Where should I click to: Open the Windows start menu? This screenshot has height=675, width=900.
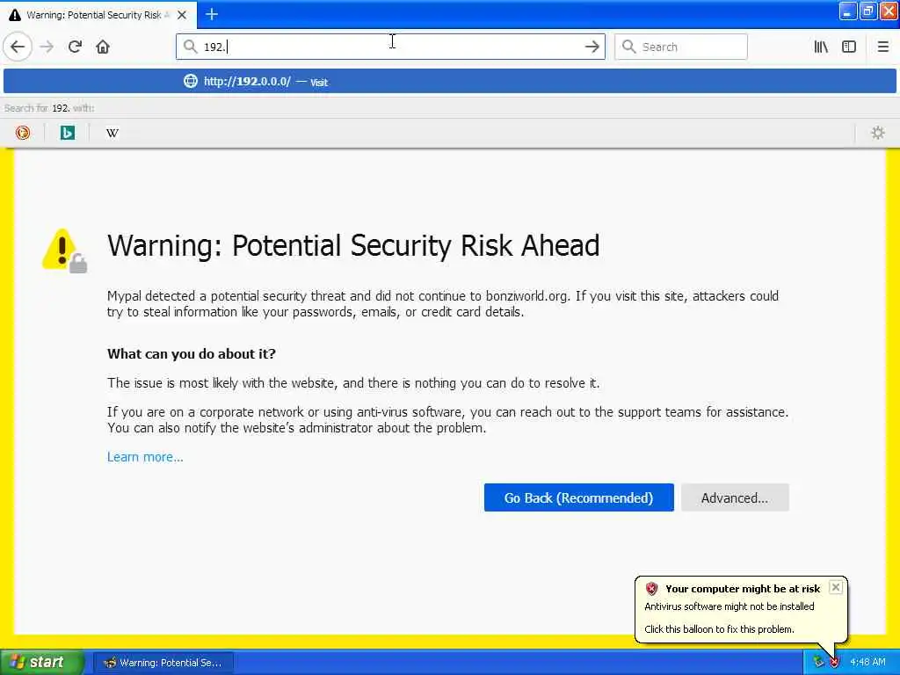42,663
